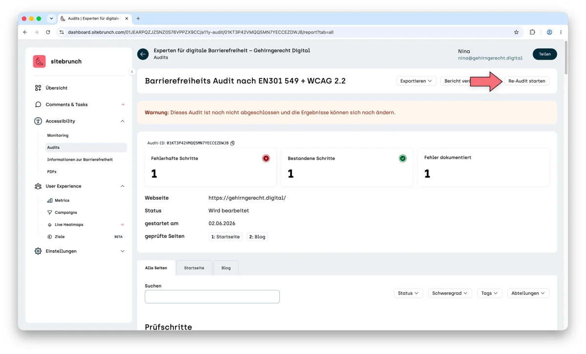Click the partly hidden Bericht button
The width and height of the screenshot is (586, 354).
455,81
